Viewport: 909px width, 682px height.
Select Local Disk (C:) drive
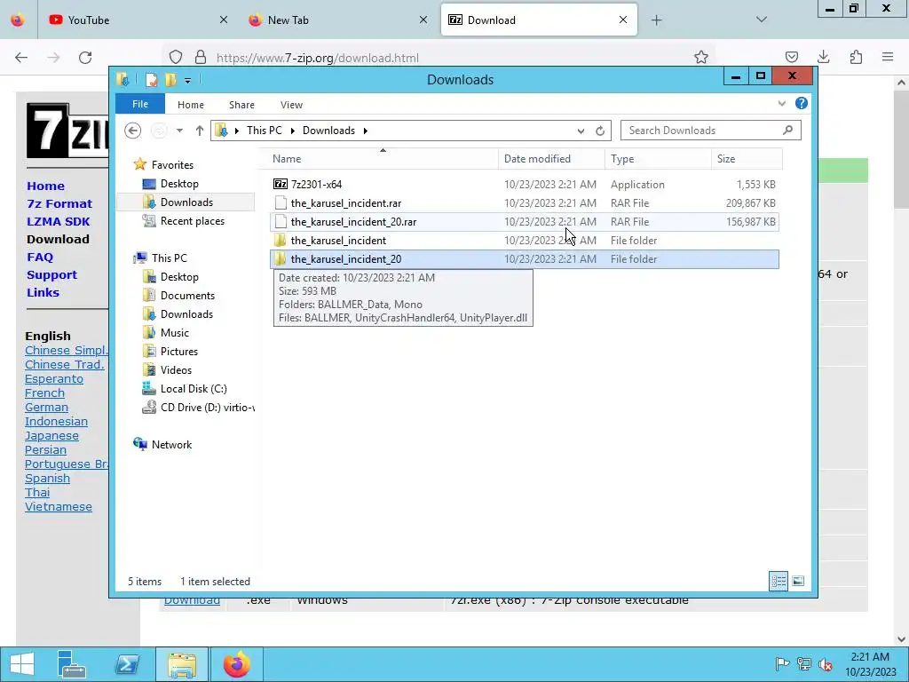click(x=193, y=389)
